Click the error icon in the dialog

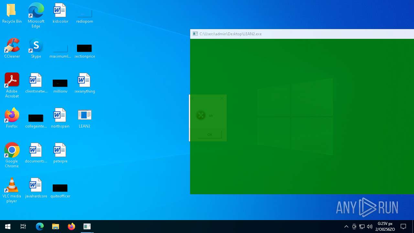[x=201, y=115]
